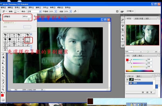Click the trash icon in History panel

[151, 92]
